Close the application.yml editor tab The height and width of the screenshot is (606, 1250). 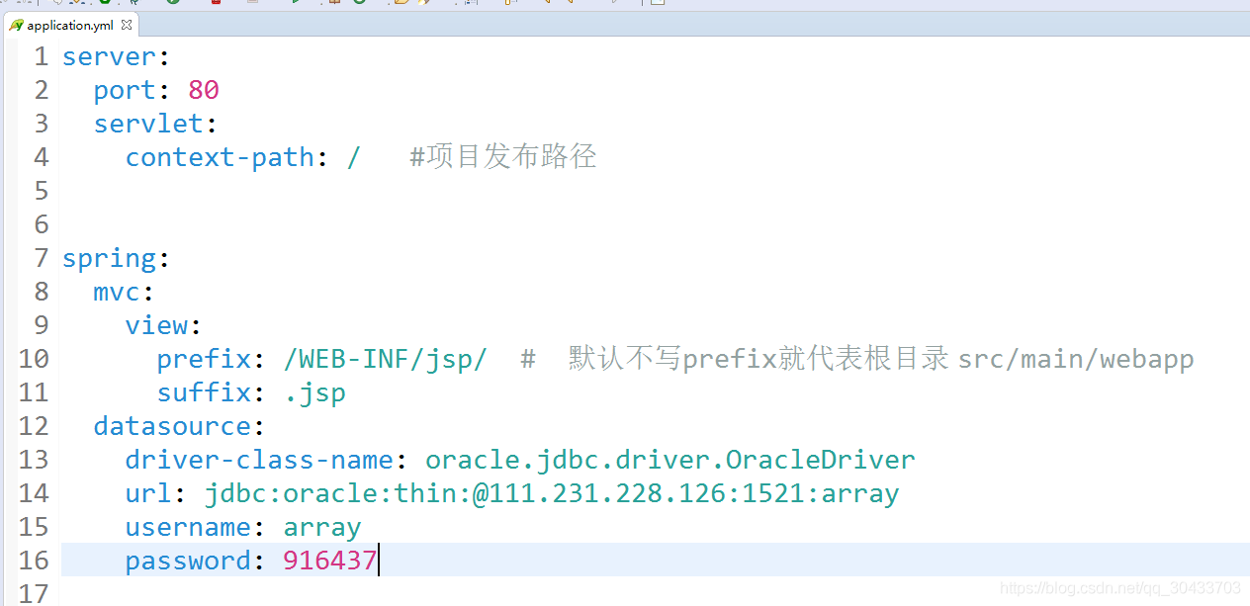point(127,25)
